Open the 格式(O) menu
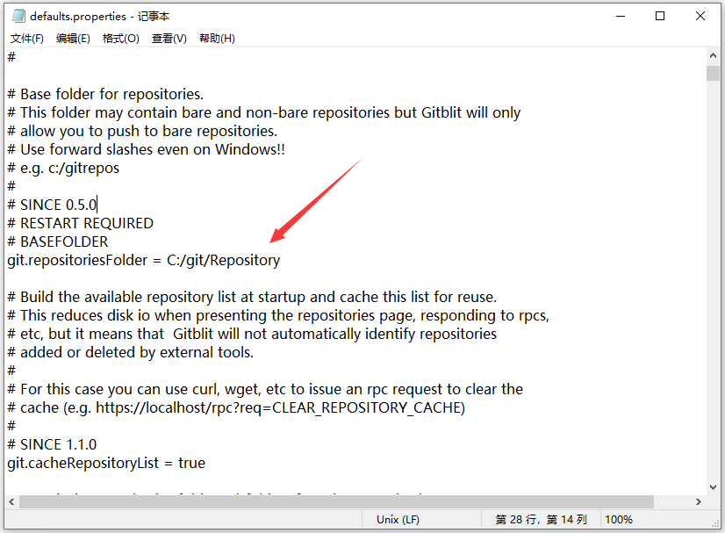725x533 pixels. (x=120, y=39)
